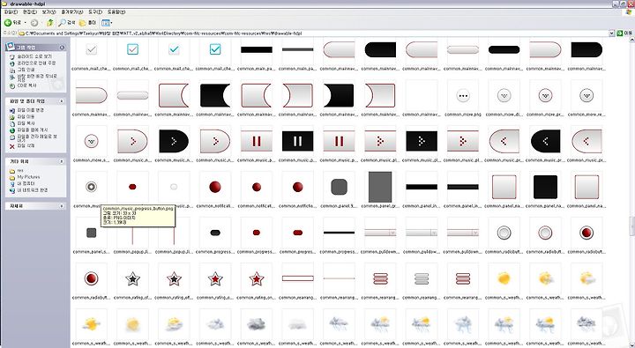
Task: Open the 도구(T) Tools menu
Action: point(95,11)
